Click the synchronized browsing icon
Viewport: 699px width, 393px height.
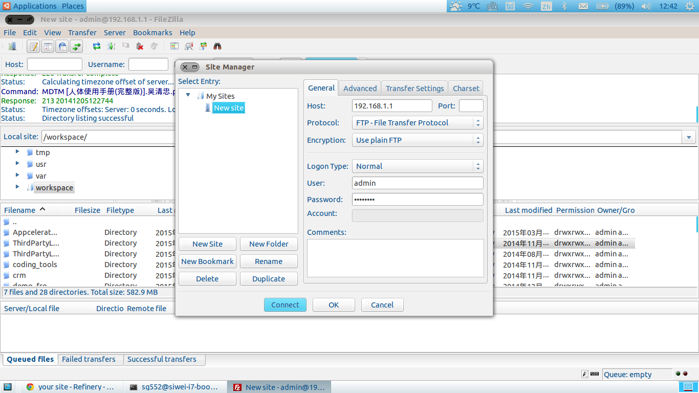[203, 47]
